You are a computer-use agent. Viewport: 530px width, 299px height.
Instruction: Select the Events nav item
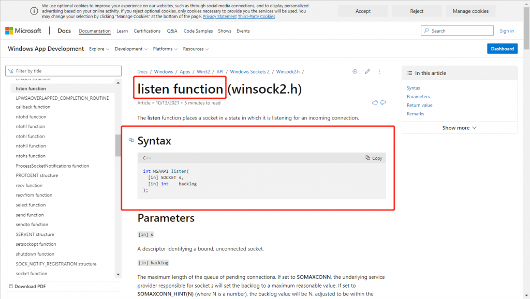(243, 31)
